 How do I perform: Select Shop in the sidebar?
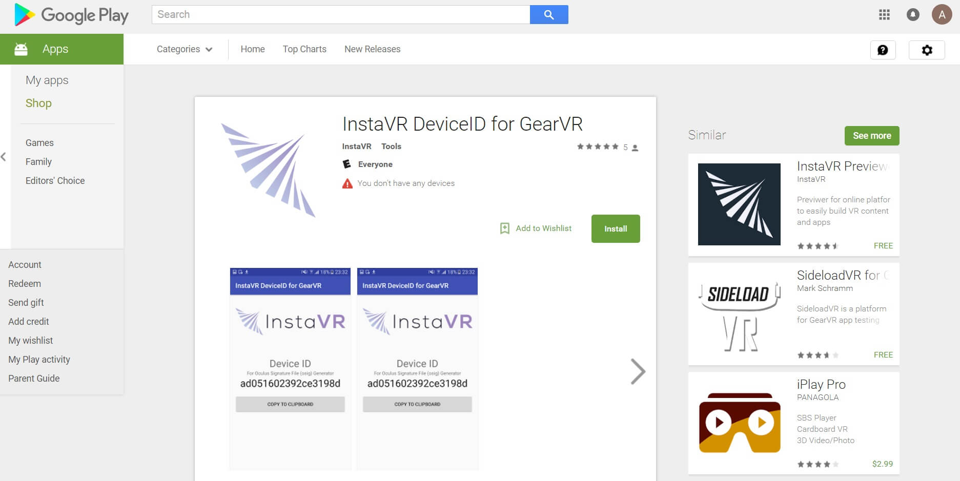[38, 103]
